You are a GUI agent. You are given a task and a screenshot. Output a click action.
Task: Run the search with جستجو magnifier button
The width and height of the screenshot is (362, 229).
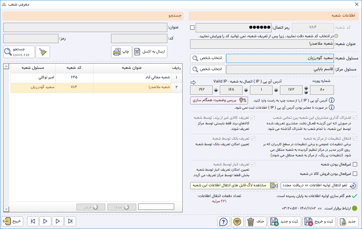pos(19,52)
